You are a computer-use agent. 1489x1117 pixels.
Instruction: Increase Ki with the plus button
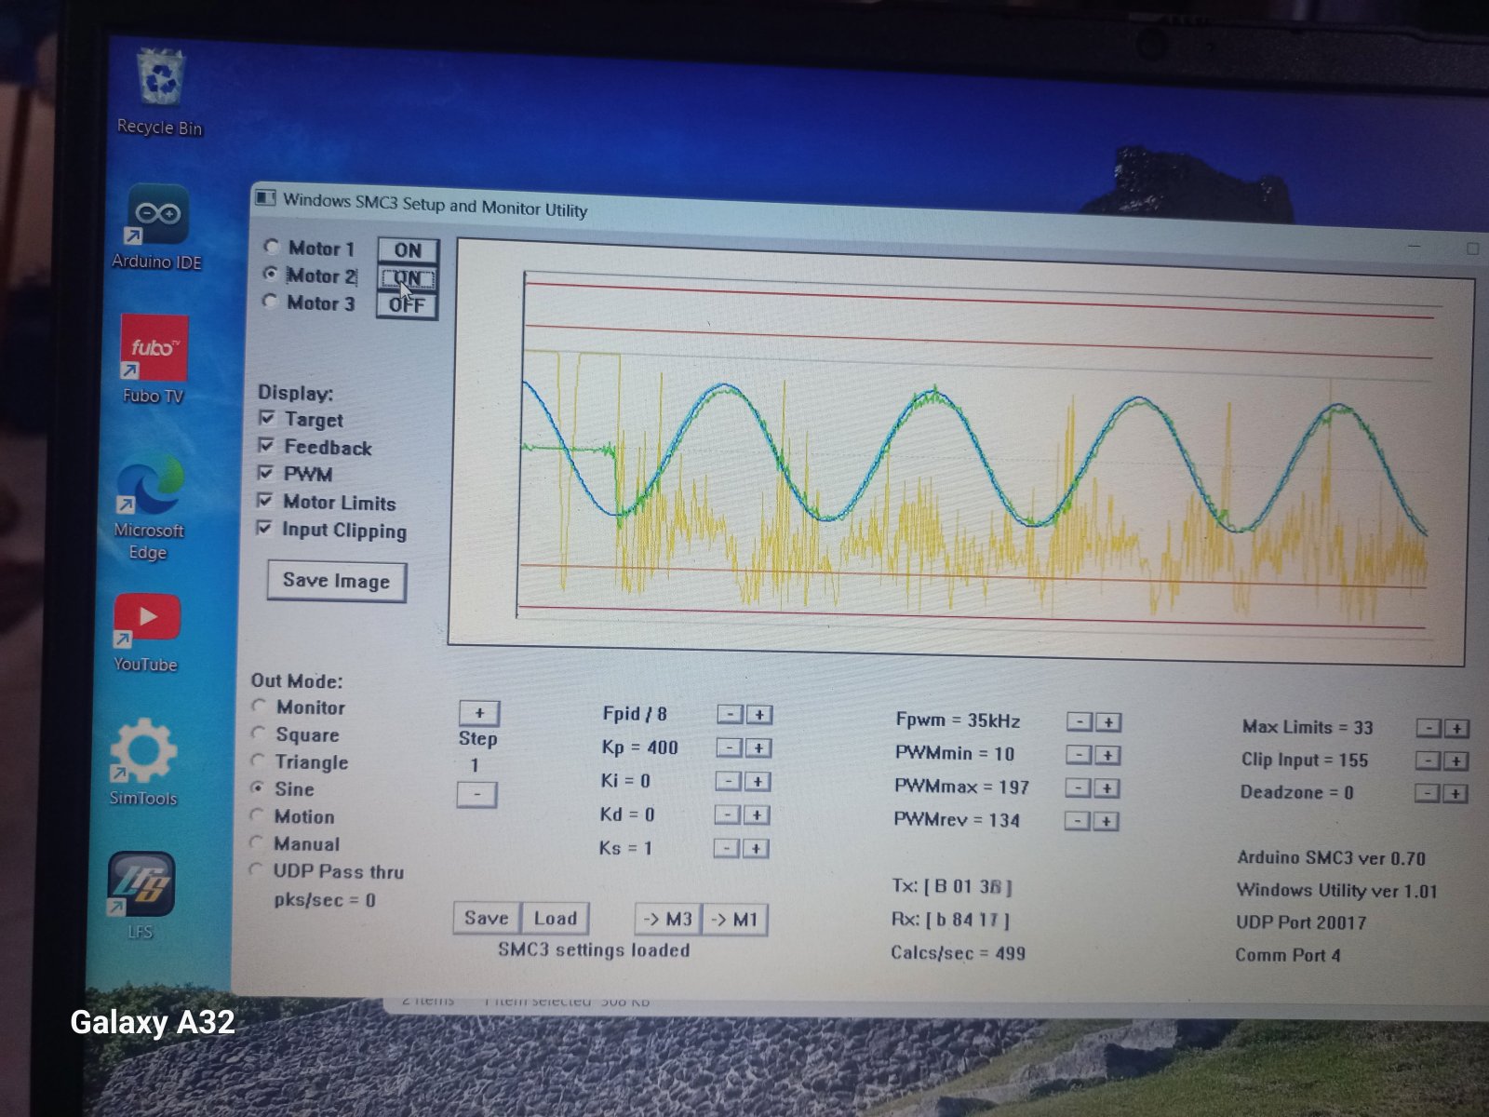pos(758,782)
